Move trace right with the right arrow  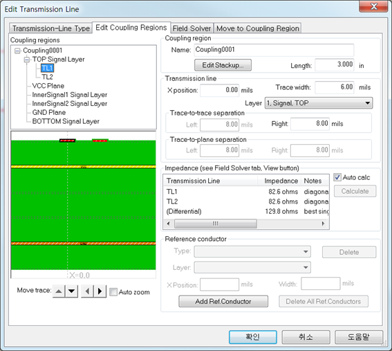click(100, 291)
